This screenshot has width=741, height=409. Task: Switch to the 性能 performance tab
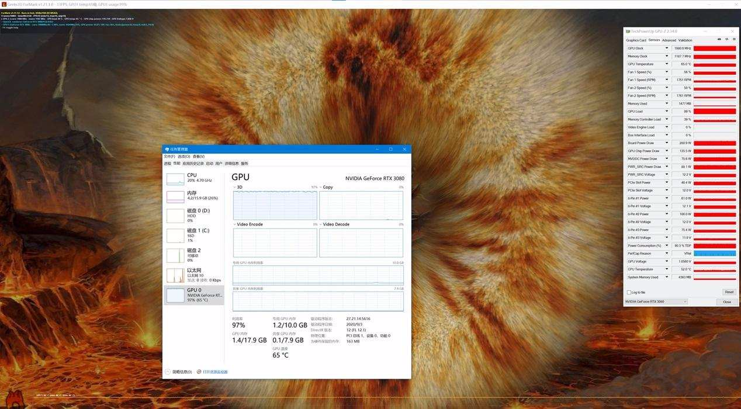point(177,164)
